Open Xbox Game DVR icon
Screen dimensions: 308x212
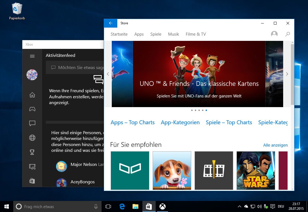pyautogui.click(x=32, y=167)
